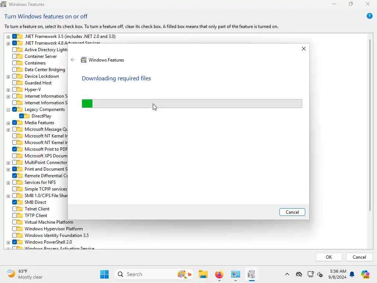Expand the .NET Framework 4.8 Advanced Services node
This screenshot has width=377, height=283.
tap(8, 43)
